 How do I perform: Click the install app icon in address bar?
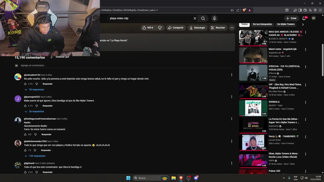tap(232, 10)
